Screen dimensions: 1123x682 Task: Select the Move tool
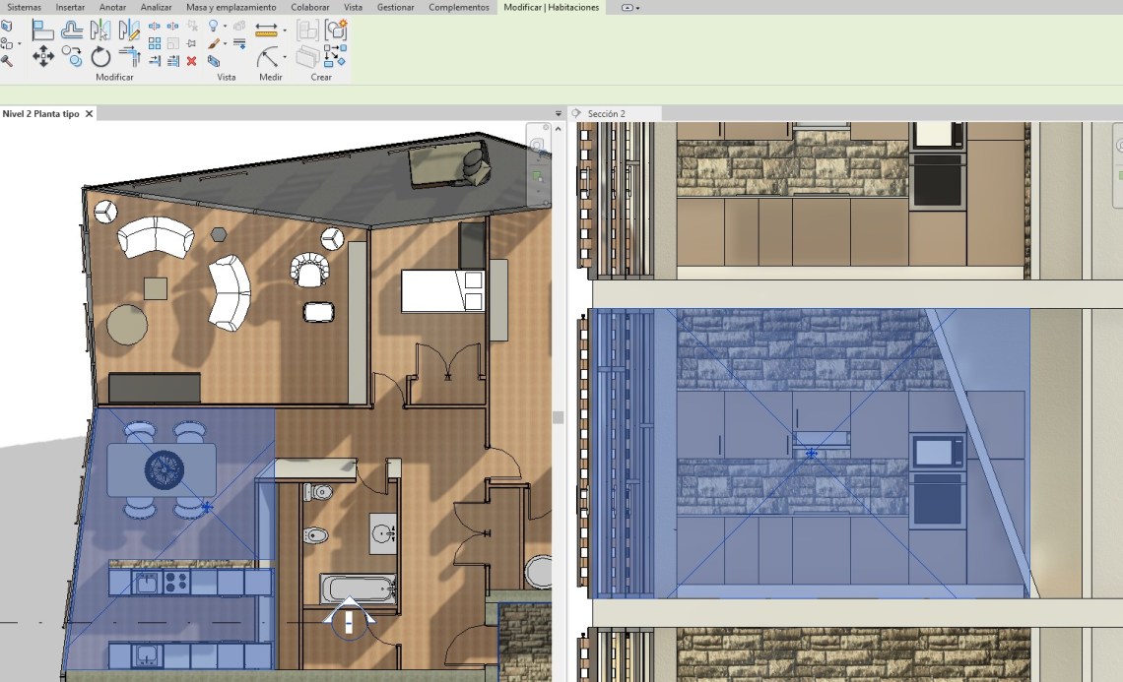click(x=43, y=56)
